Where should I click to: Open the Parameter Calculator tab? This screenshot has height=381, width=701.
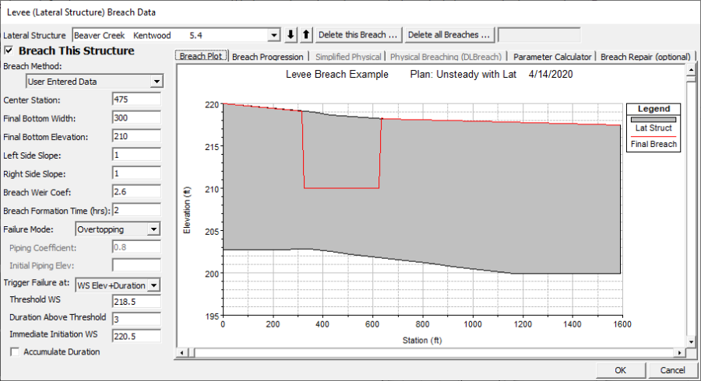pyautogui.click(x=552, y=57)
